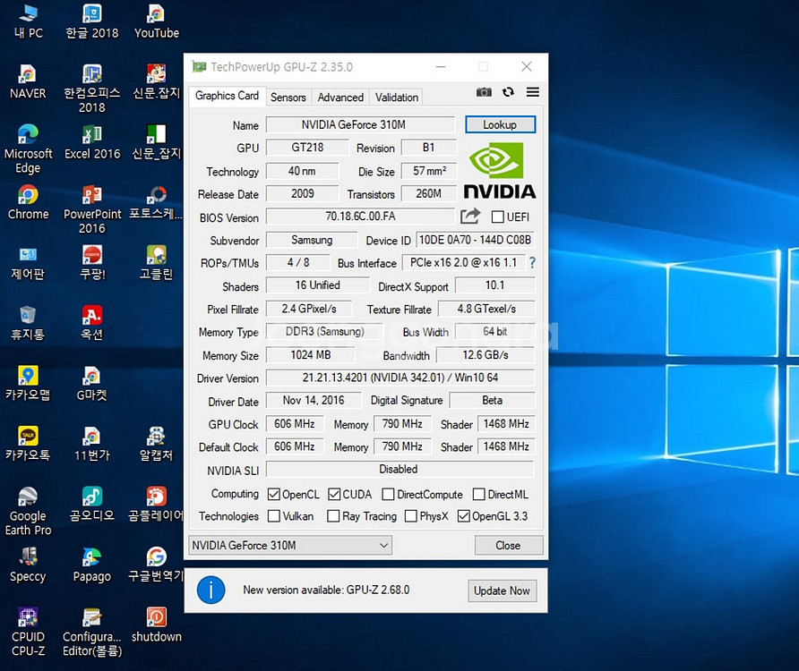Screen dimensions: 799x671
Task: Toggle the DirectCompute checkbox
Action: click(388, 495)
